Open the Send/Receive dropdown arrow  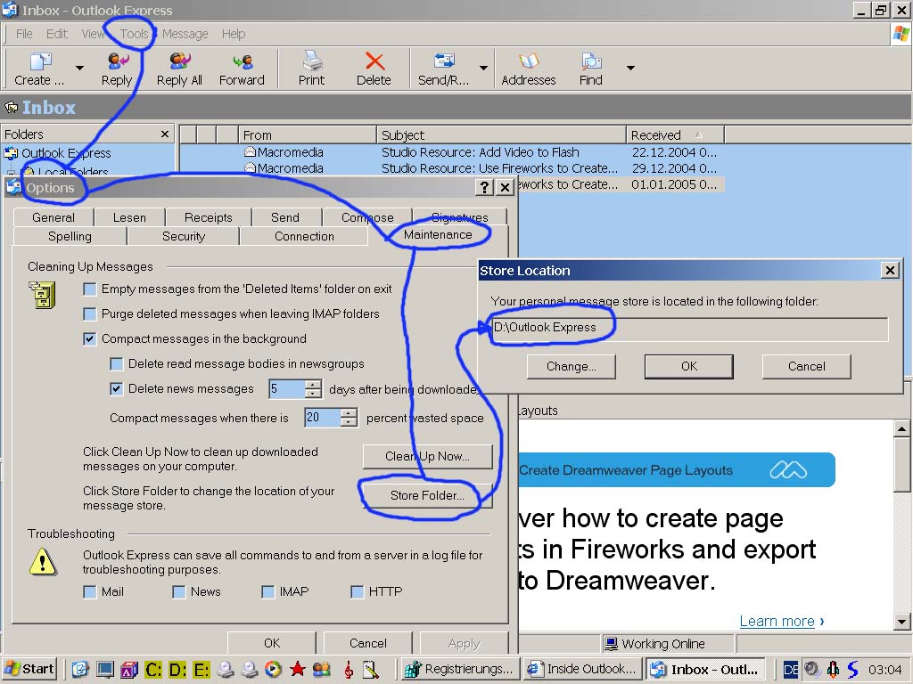[483, 68]
